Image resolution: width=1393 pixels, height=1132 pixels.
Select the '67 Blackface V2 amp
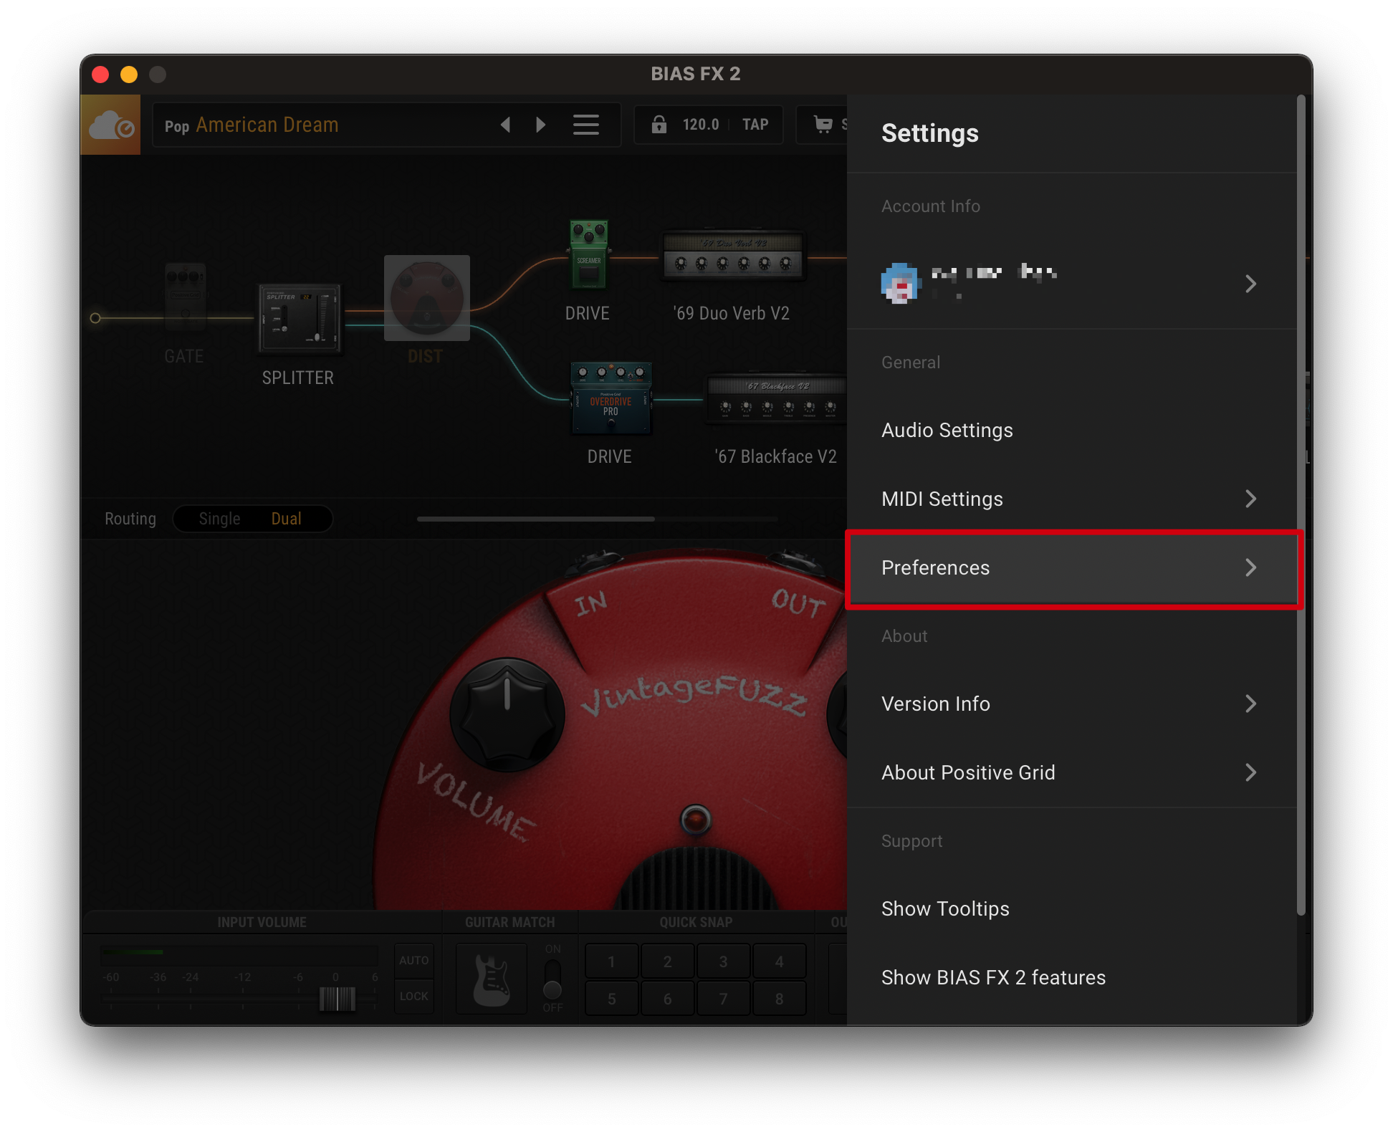(x=777, y=398)
